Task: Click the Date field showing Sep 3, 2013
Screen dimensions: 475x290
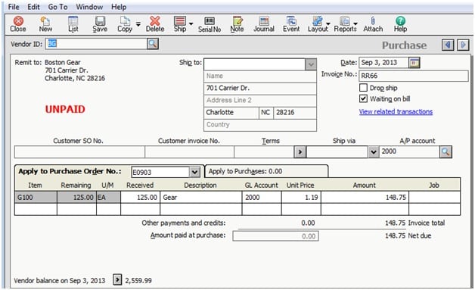Action: pyautogui.click(x=383, y=63)
